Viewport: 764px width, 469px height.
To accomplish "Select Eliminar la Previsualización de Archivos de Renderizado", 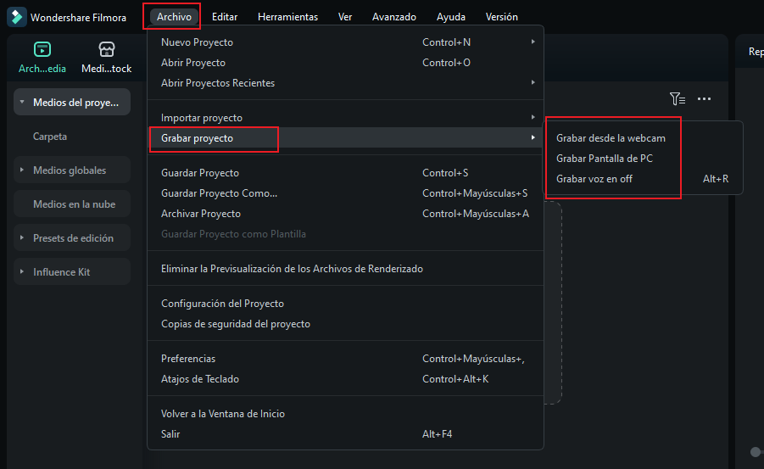I will click(345, 269).
